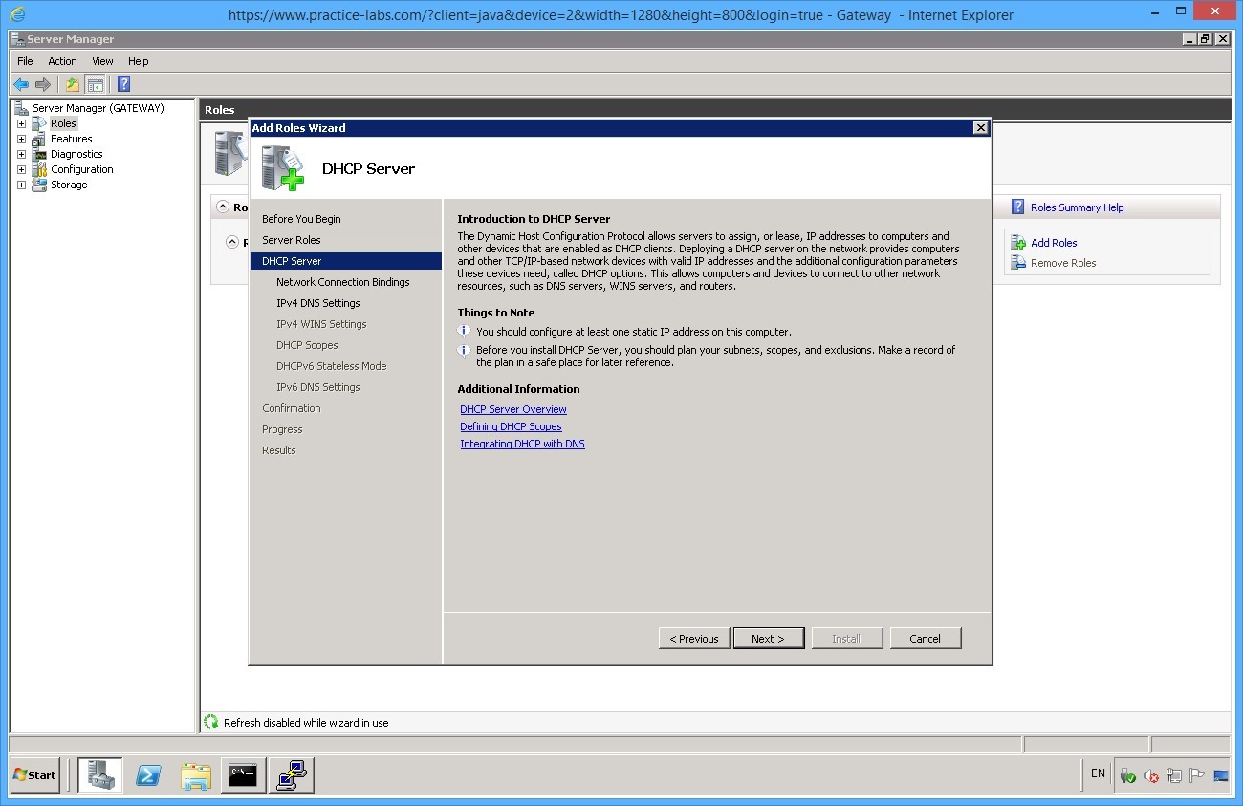
Task: Click the Back arrow toolbar icon
Action: [x=21, y=84]
